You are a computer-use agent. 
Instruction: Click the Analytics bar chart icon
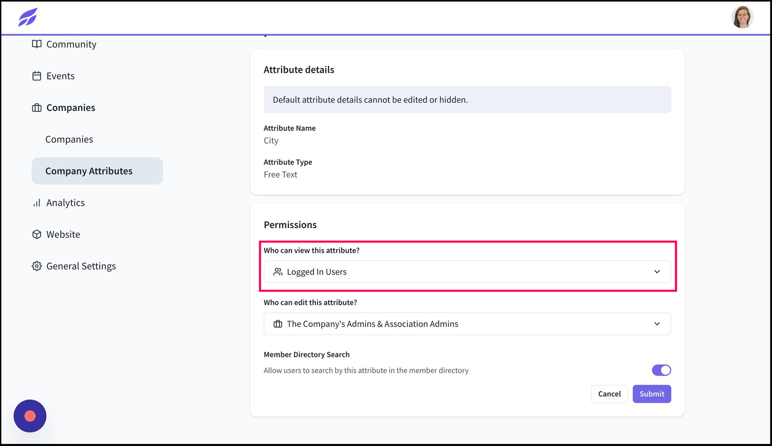pyautogui.click(x=37, y=203)
